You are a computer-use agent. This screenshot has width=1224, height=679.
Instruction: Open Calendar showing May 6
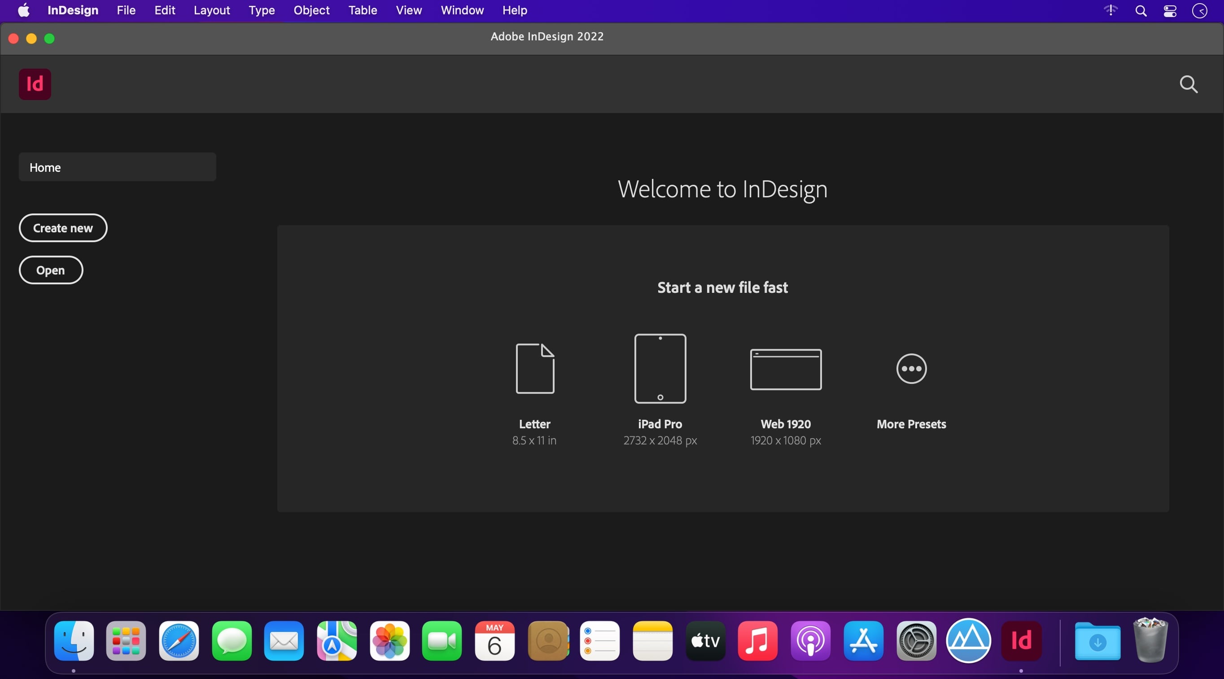click(494, 640)
